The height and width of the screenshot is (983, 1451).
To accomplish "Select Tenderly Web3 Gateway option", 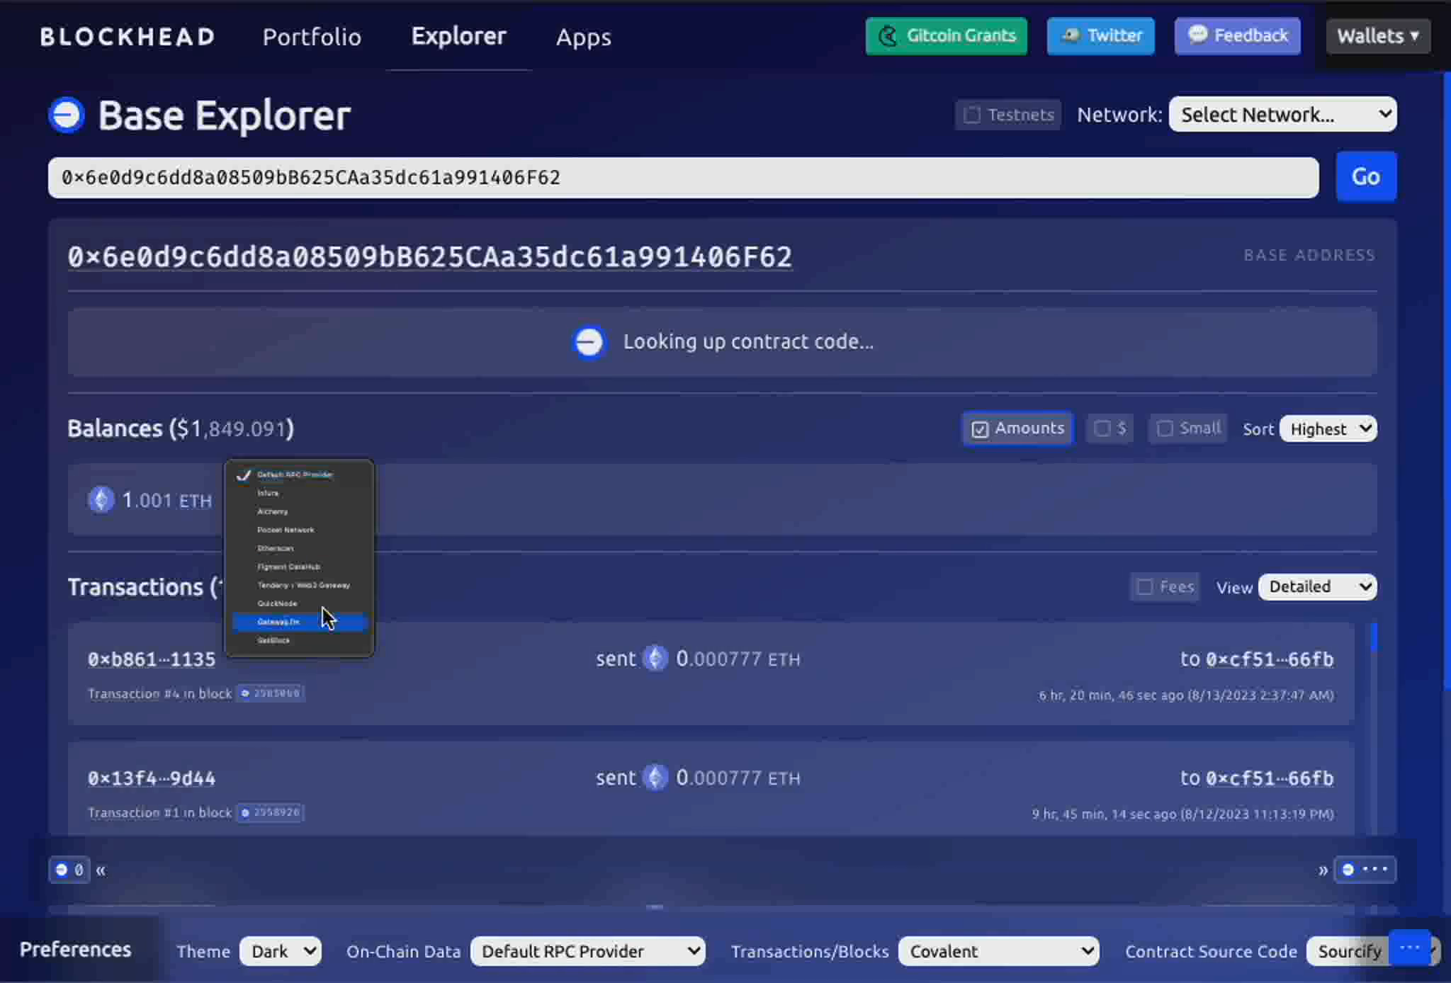I will 299,585.
